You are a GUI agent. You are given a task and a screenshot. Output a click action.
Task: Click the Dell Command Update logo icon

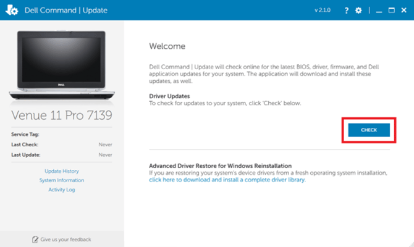click(12, 10)
